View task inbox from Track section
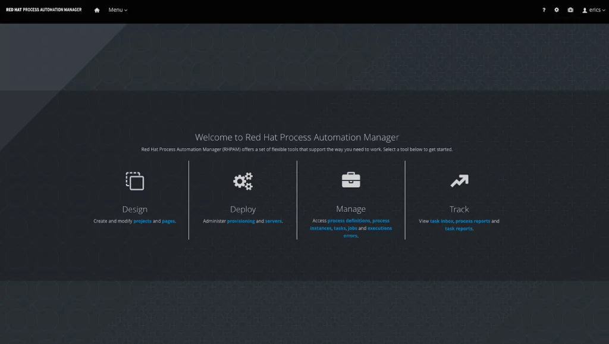This screenshot has width=609, height=344. coord(441,221)
